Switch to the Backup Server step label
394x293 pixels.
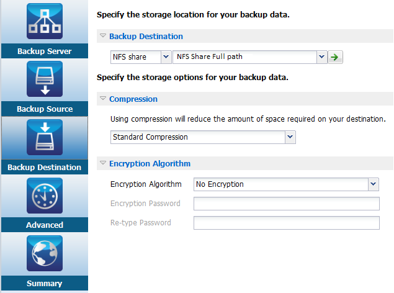click(44, 51)
